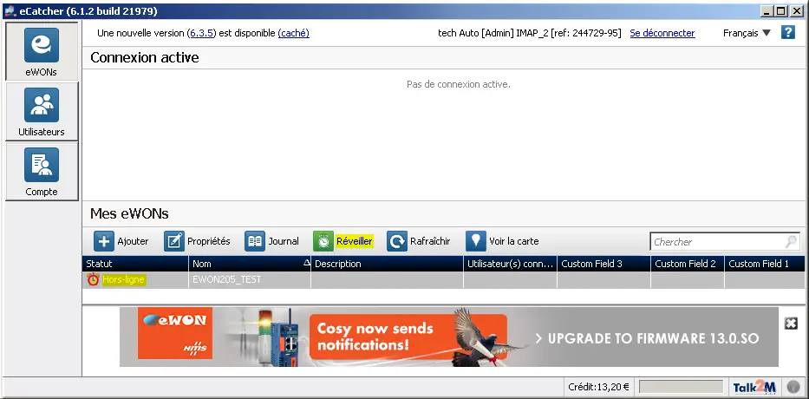
Task: Click the 6.3.5 new version link
Action: 202,33
